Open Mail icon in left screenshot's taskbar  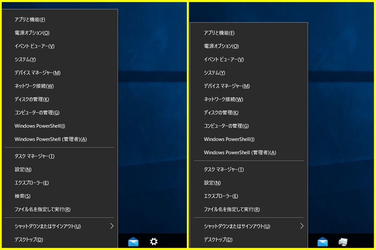point(133,242)
